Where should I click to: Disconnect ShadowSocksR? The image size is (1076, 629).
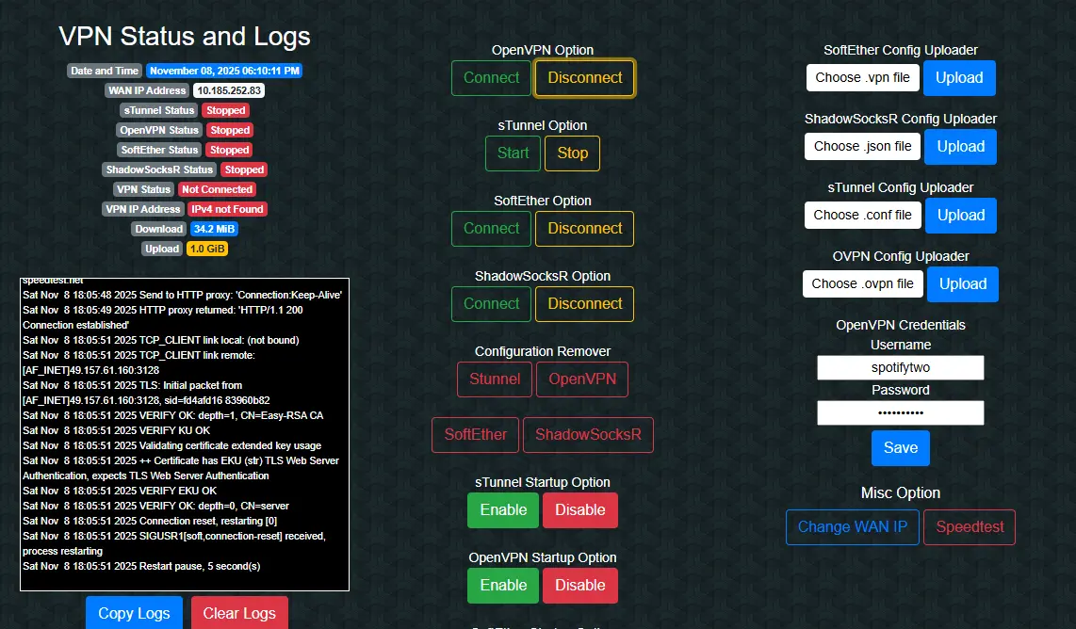coord(585,304)
